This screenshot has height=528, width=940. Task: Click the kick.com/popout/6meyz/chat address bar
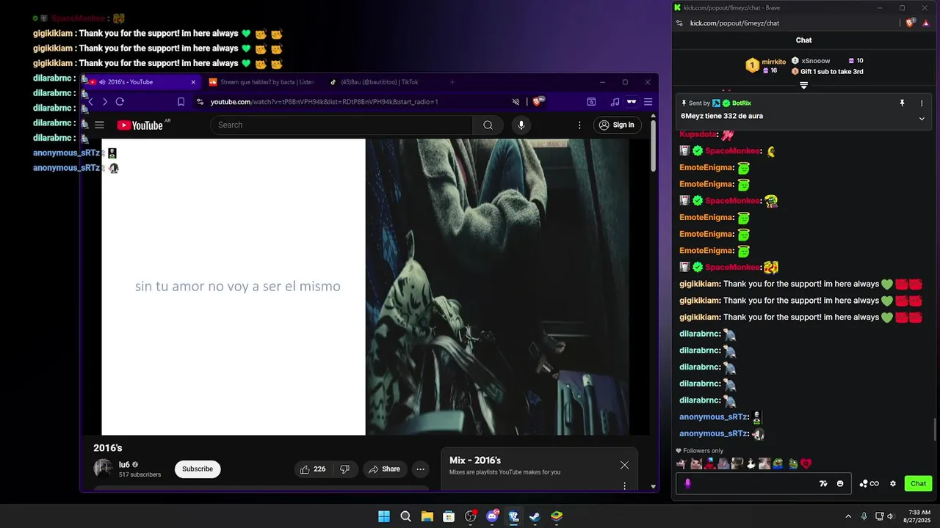734,23
